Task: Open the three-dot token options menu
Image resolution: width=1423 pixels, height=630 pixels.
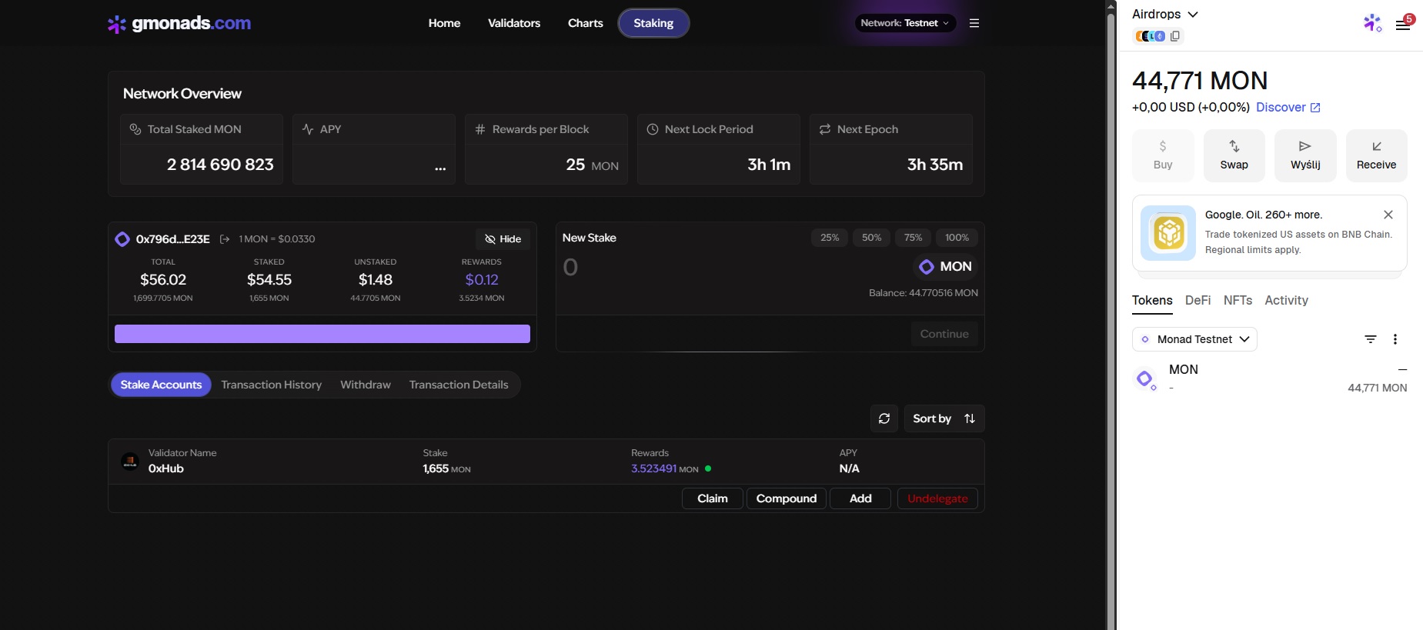Action: 1395,339
